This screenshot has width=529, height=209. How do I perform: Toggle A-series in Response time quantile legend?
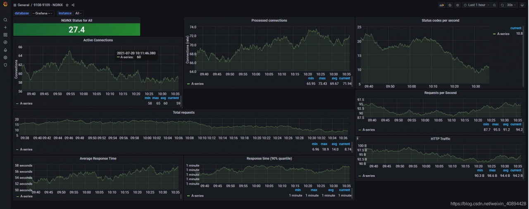click(x=198, y=196)
